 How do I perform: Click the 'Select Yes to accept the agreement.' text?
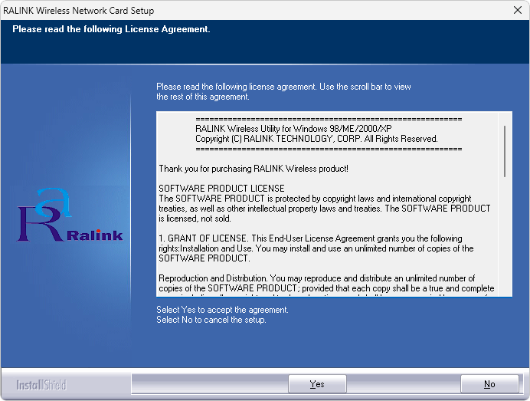click(222, 310)
